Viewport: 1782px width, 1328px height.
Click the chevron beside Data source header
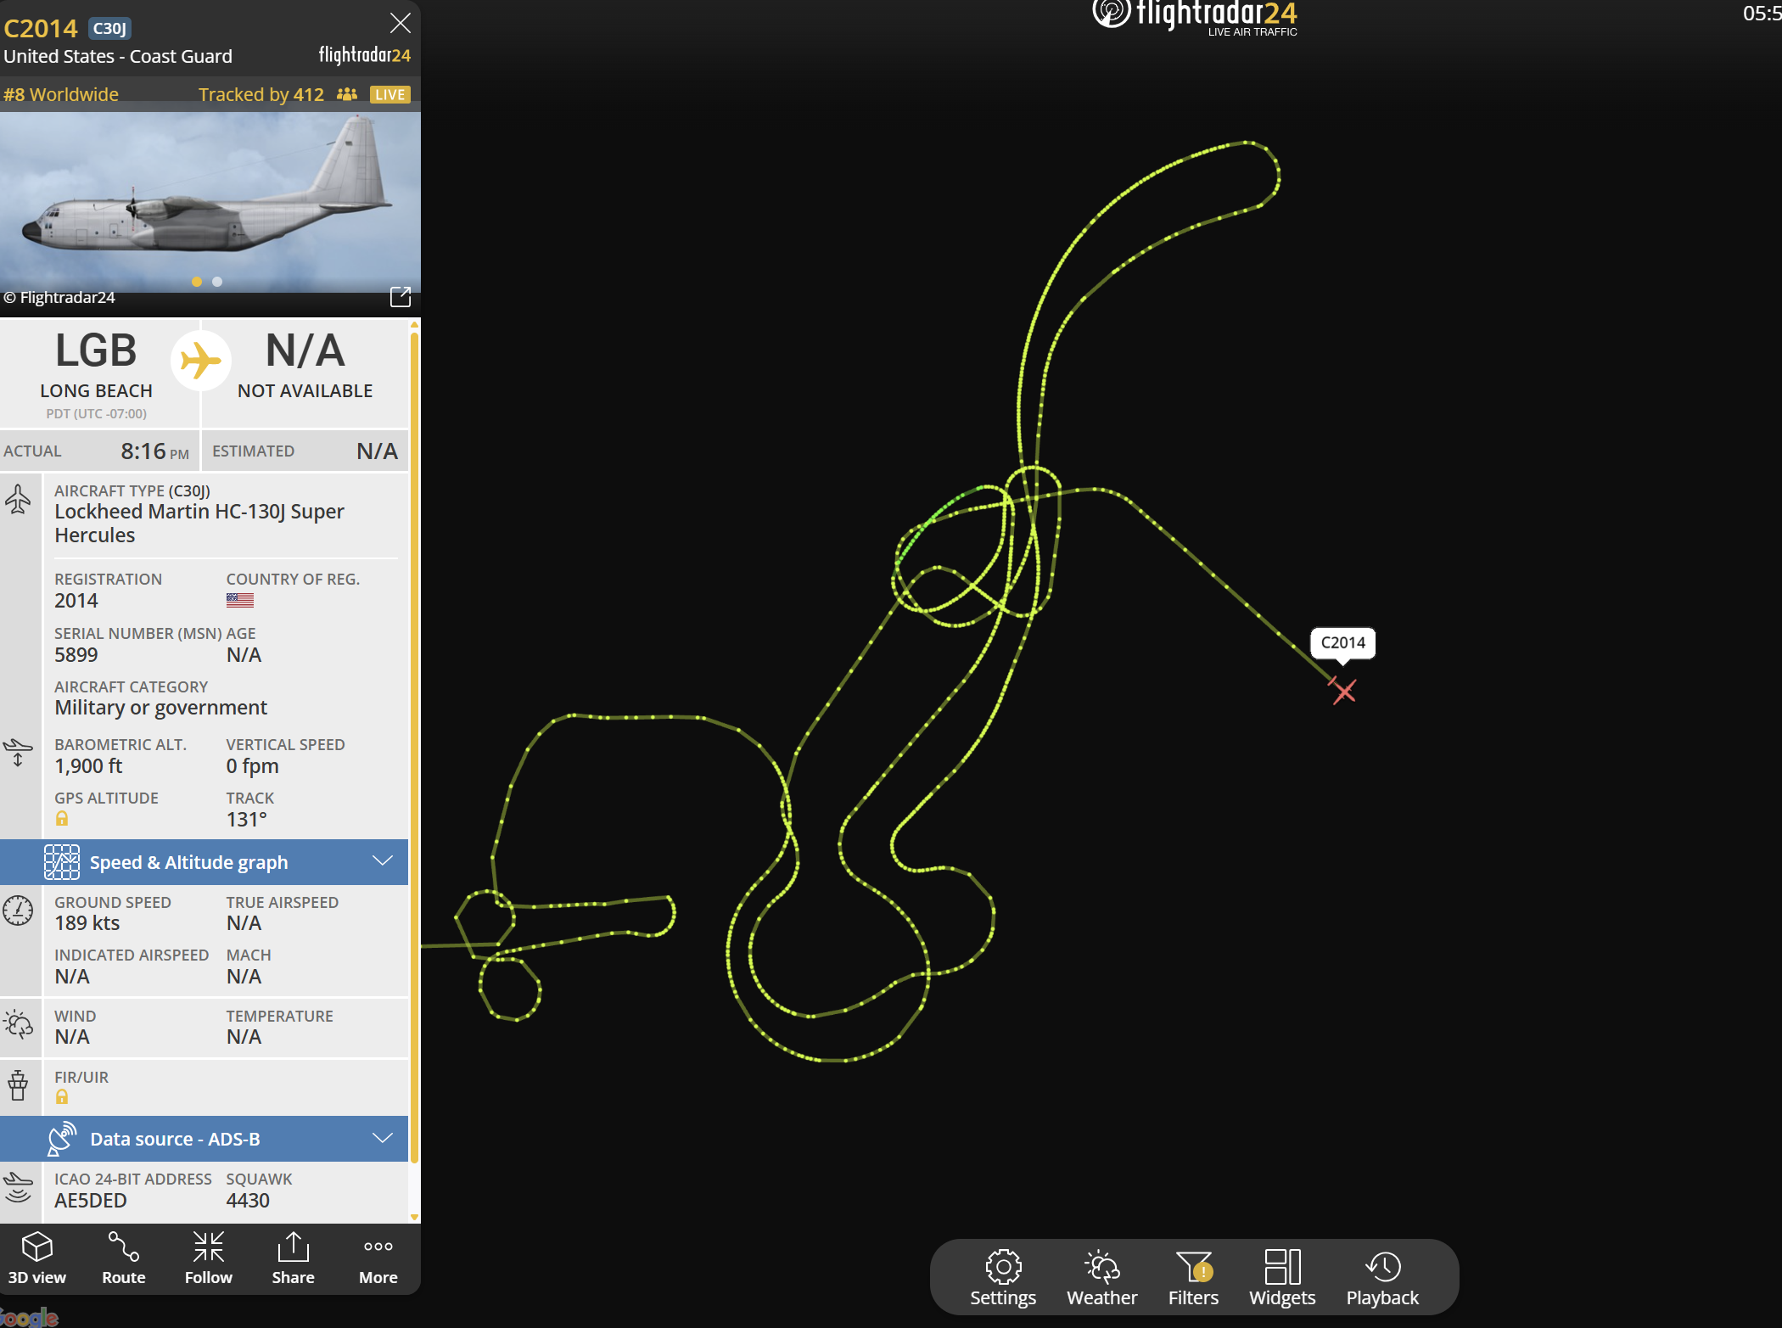tap(383, 1138)
